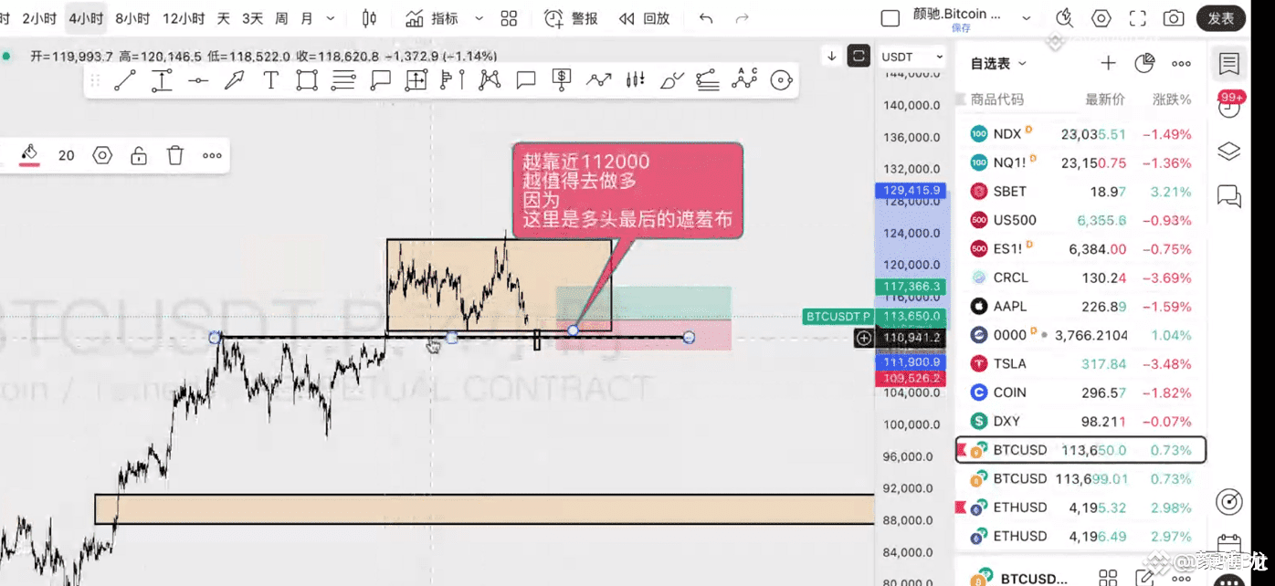
Task: Open the drawing fill color picker
Action: pyautogui.click(x=29, y=155)
